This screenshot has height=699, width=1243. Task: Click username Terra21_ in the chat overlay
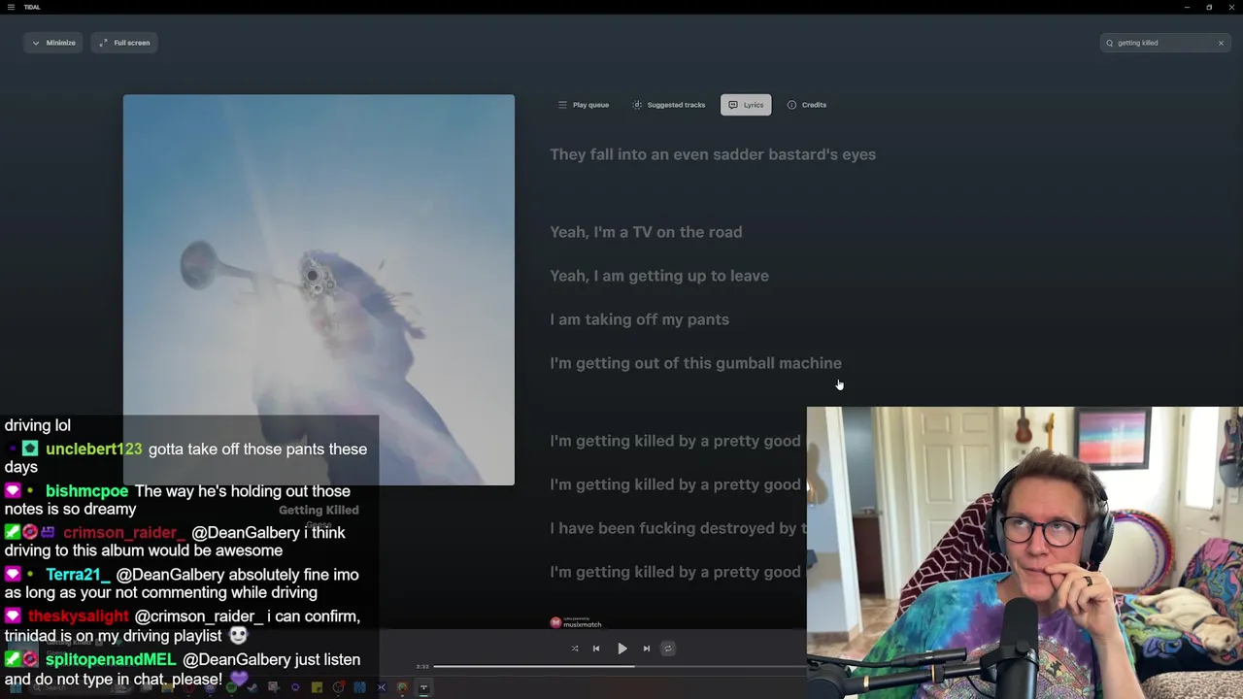[78, 575]
